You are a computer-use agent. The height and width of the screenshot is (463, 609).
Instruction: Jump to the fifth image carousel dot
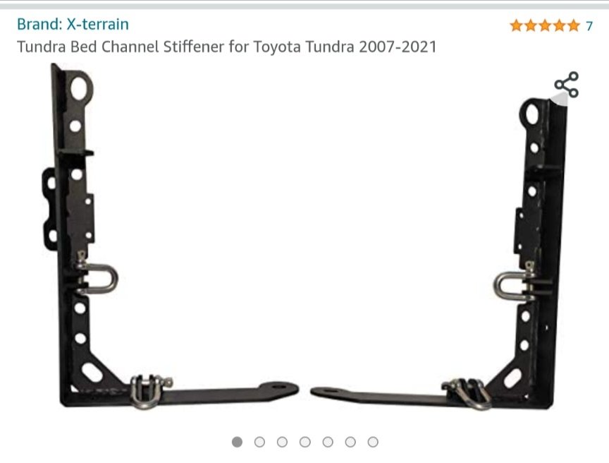click(328, 442)
